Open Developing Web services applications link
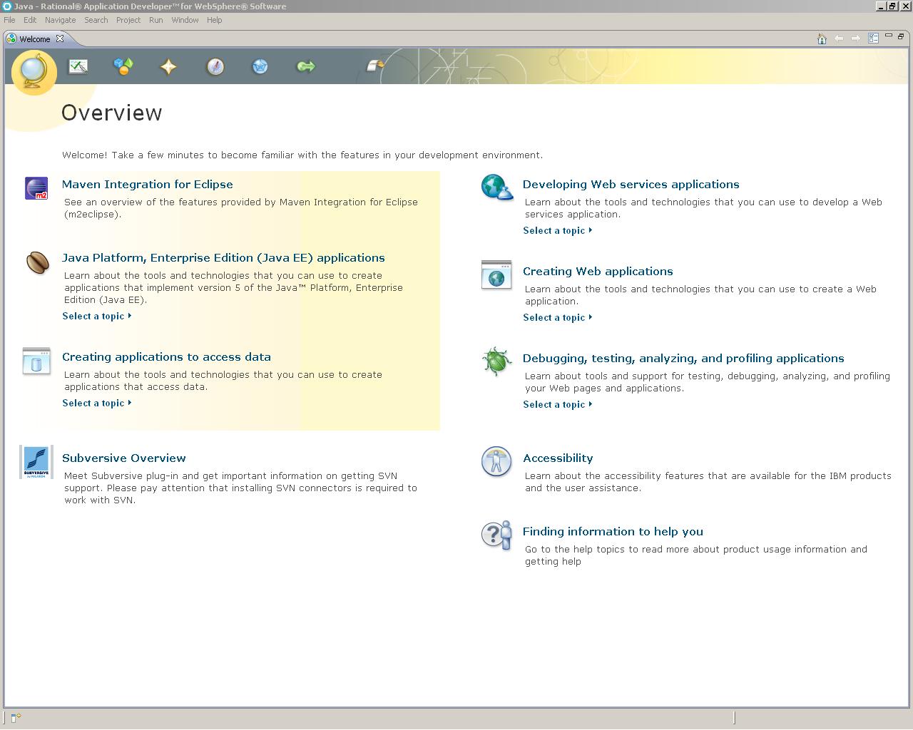Image resolution: width=913 pixels, height=730 pixels. pyautogui.click(x=631, y=184)
